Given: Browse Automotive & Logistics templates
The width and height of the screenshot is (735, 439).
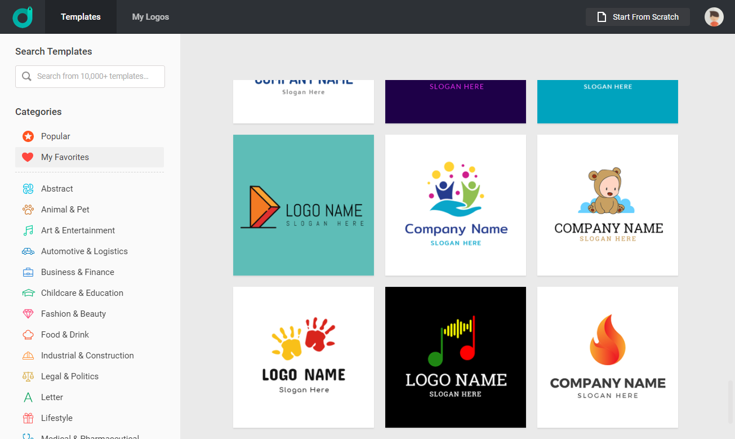Looking at the screenshot, I should [90, 251].
